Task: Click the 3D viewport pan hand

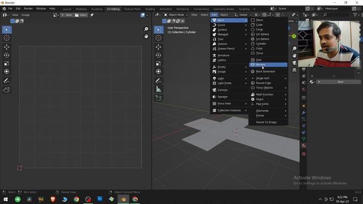Action: click(294, 56)
